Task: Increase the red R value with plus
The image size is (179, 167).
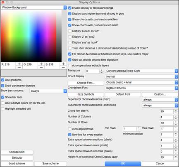Action: click(x=19, y=64)
